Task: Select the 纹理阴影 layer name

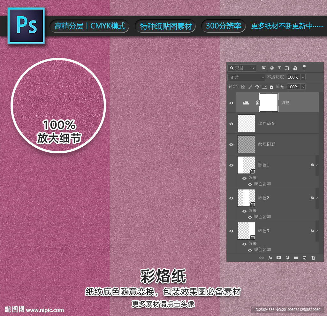Action: coord(267,144)
